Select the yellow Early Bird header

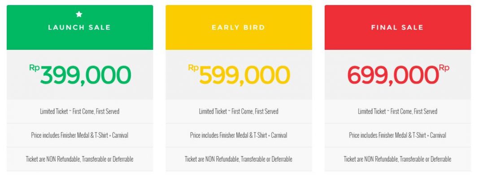(x=239, y=27)
